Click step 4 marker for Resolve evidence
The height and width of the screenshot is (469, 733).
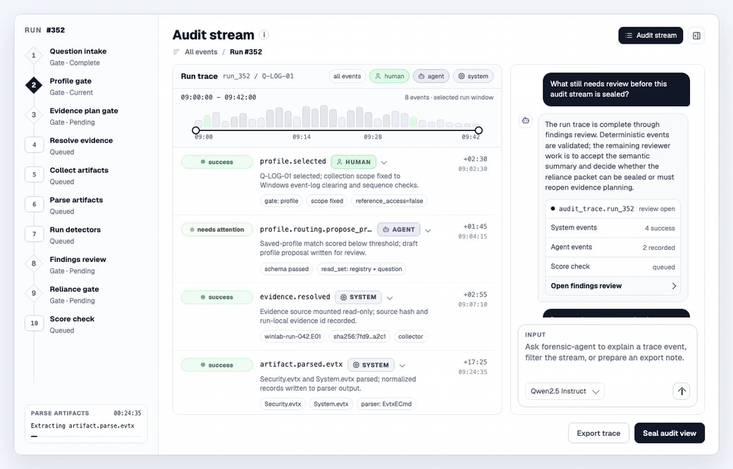pos(34,145)
